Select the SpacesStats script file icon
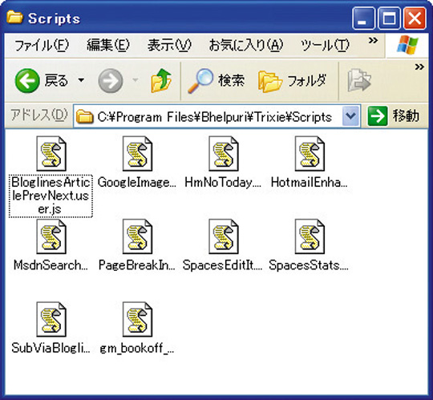433x400 pixels. point(310,236)
